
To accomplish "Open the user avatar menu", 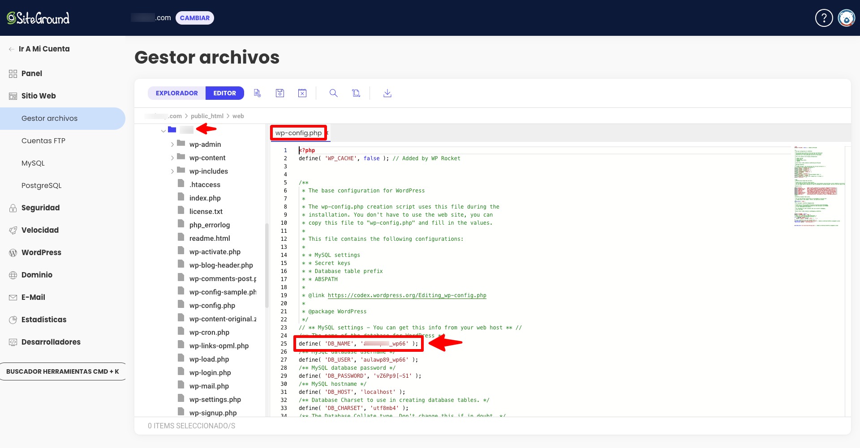I will [x=847, y=18].
